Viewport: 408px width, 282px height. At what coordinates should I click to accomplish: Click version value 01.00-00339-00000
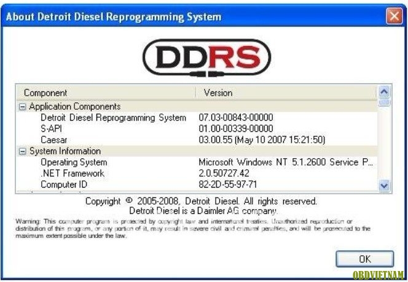[236, 129]
